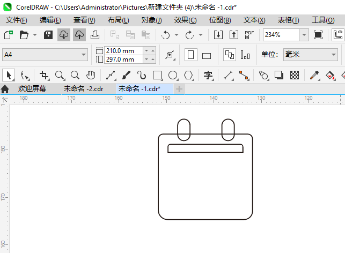345x253 pixels.
Task: Select the Freehand line tool
Action: [x=111, y=75]
